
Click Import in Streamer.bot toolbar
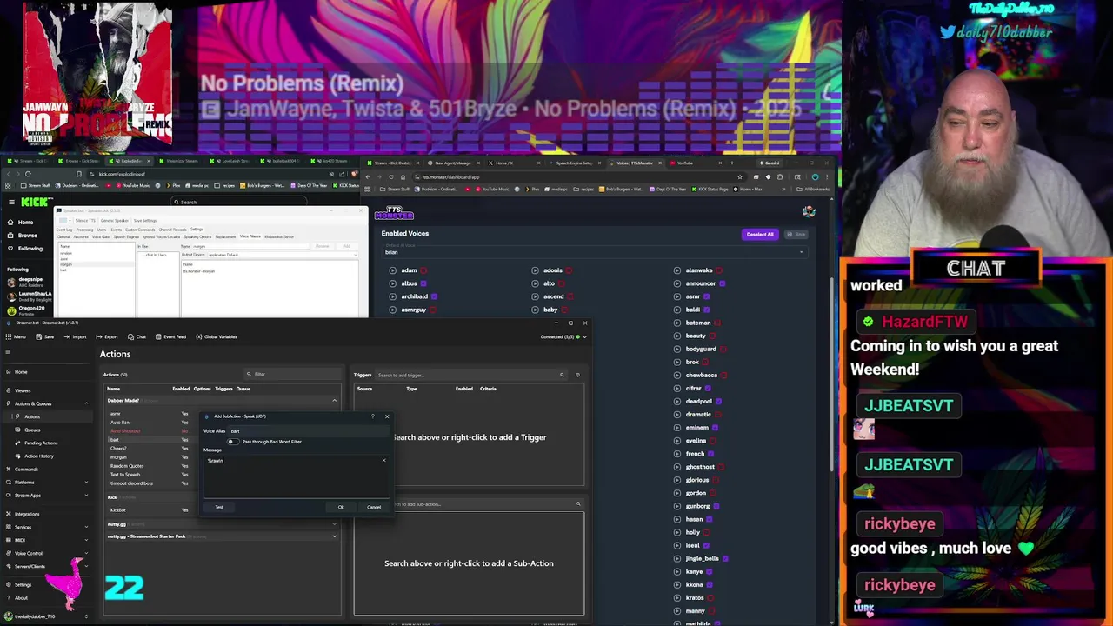(76, 336)
